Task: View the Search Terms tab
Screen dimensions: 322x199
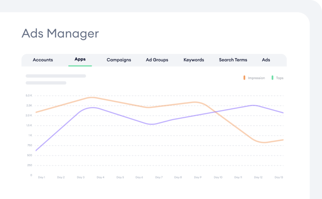Action: pyautogui.click(x=233, y=60)
